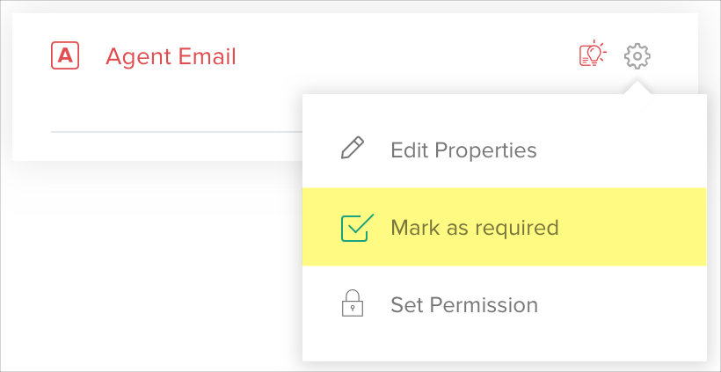721x372 pixels.
Task: Click the red A field type icon
Action: pyautogui.click(x=65, y=56)
